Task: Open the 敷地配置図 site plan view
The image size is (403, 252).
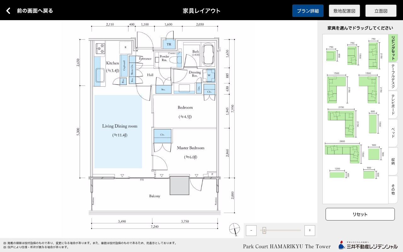Action: click(x=344, y=11)
